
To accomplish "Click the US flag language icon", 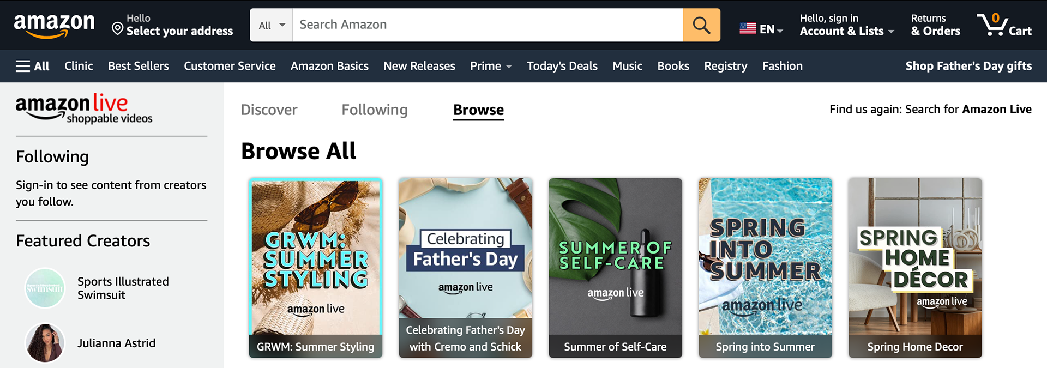I will tap(748, 28).
